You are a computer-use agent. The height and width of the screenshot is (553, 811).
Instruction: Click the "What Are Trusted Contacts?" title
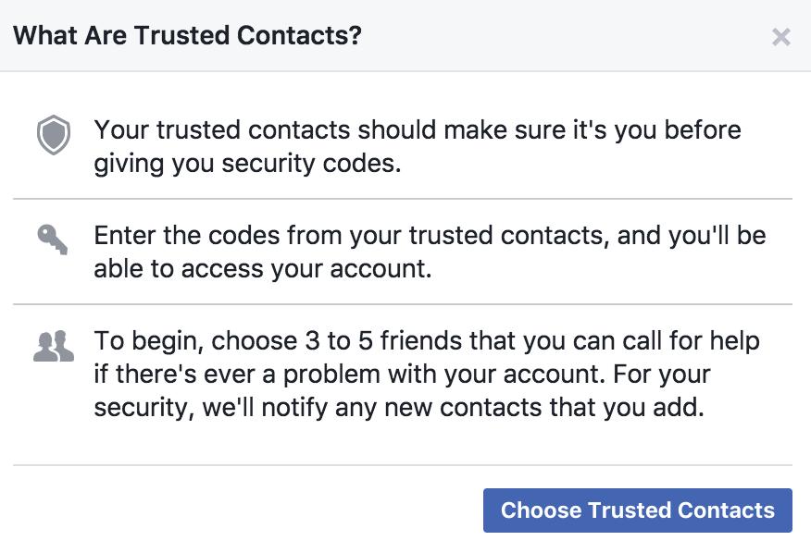[187, 36]
